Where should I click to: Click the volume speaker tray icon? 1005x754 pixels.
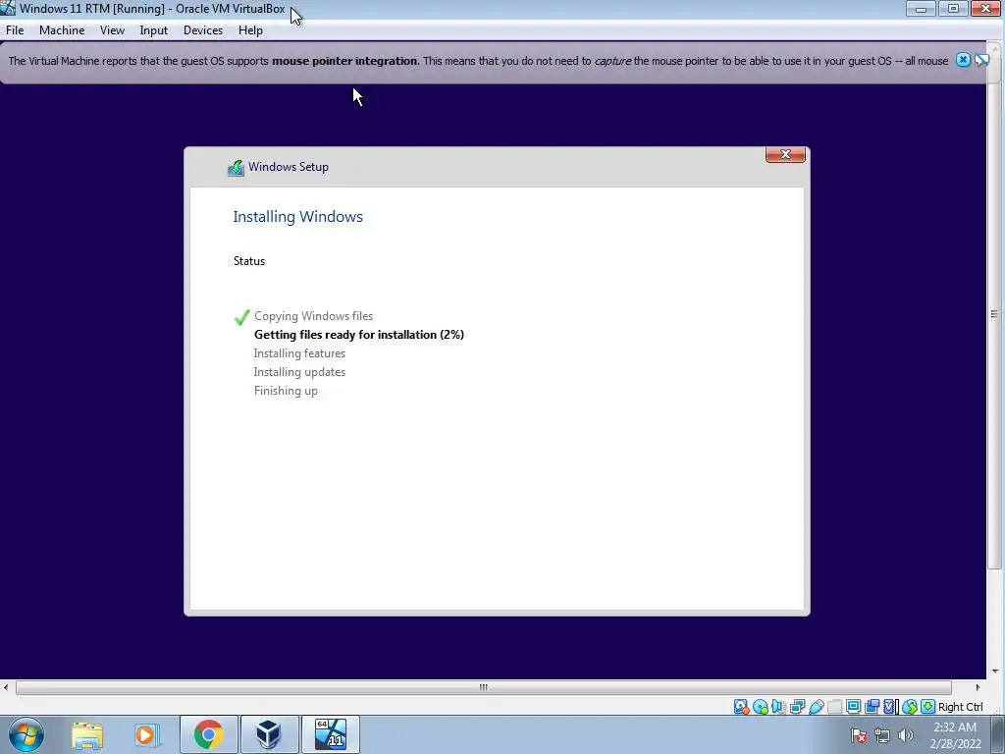pos(905,735)
